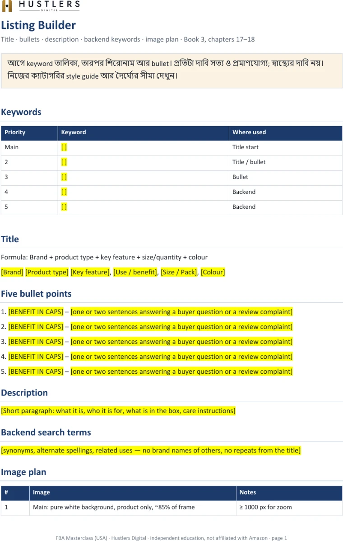Viewport: 343px width, 541px height.
Task: Click the "Keyword" column header
Action: pyautogui.click(x=143, y=132)
